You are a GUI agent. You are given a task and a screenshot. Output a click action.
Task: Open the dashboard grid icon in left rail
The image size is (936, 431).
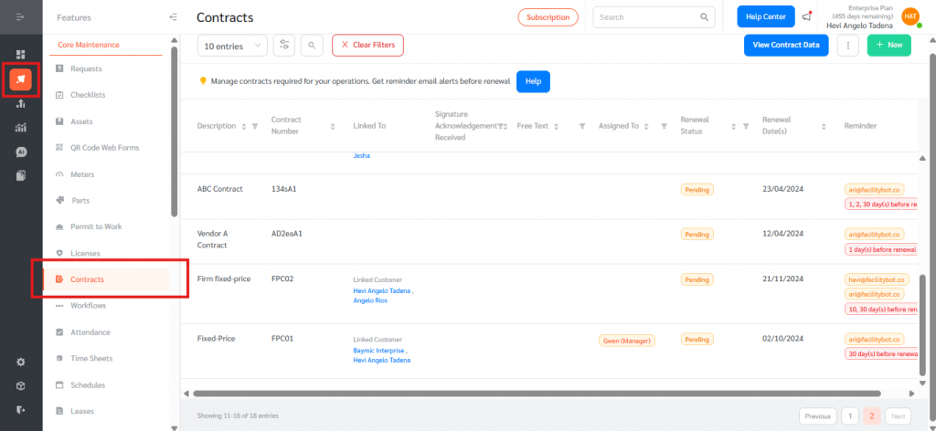(21, 55)
